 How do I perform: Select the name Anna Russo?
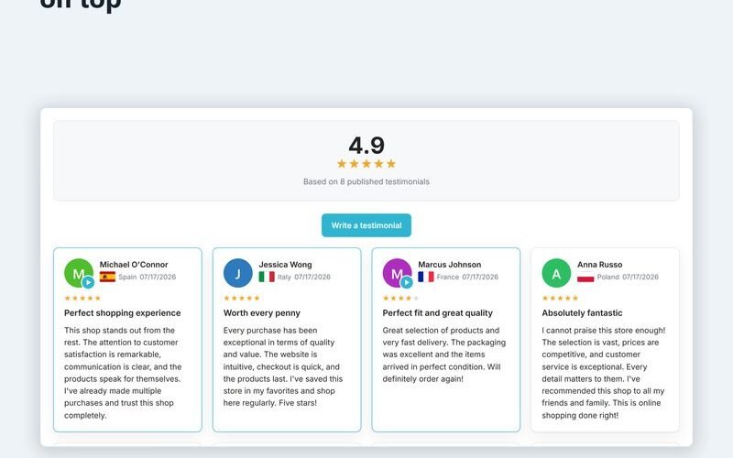tap(600, 265)
